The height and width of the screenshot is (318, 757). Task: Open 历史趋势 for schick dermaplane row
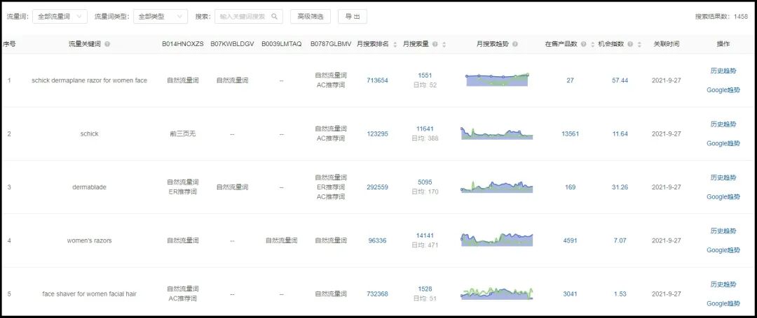(723, 71)
